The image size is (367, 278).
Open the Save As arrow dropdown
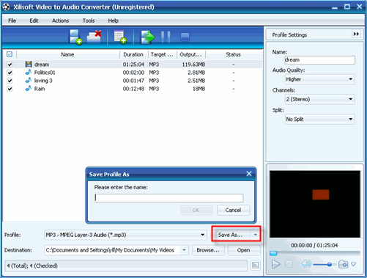pyautogui.click(x=256, y=235)
